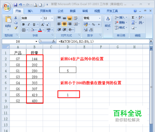
Task: Center cell text horizontally
Action: 64,24
